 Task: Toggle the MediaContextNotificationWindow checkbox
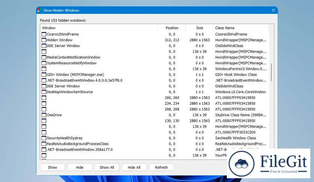44,57
